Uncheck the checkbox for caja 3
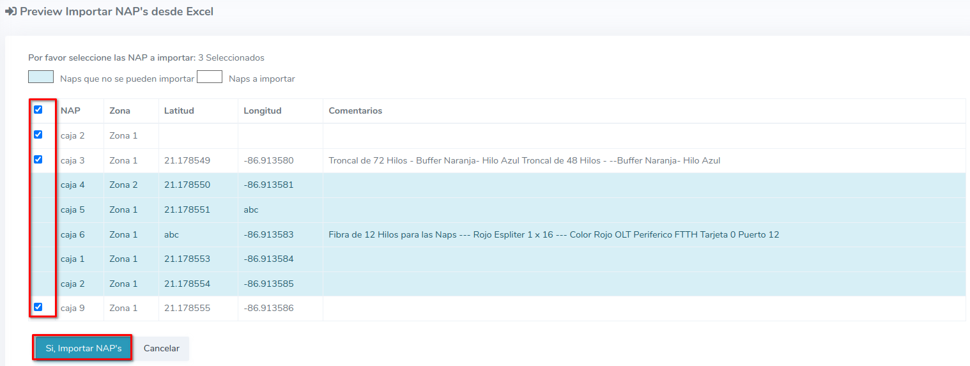This screenshot has height=366, width=970. point(38,160)
